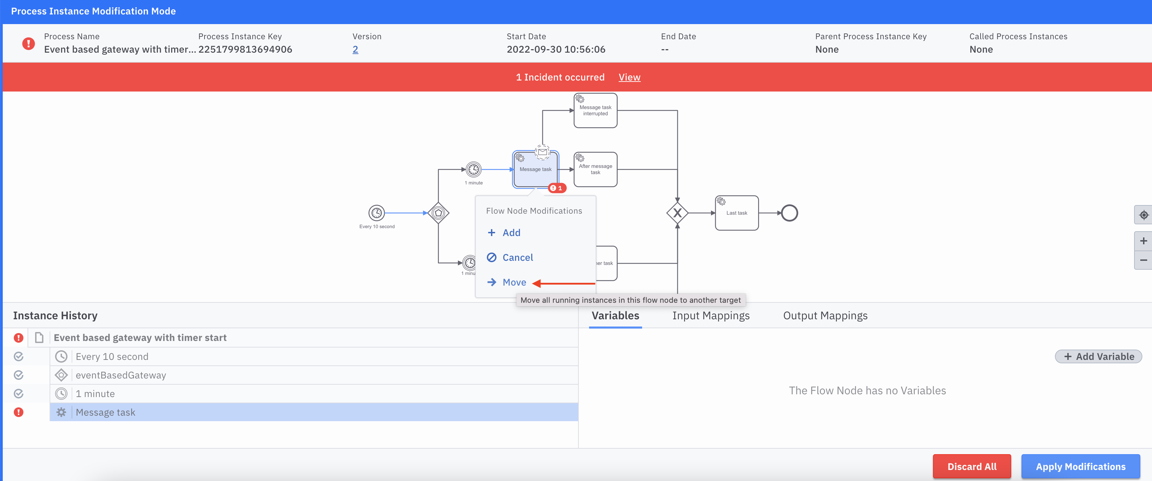Viewport: 1152px width, 481px height.
Task: Zoom out the diagram with minus button
Action: [x=1143, y=260]
